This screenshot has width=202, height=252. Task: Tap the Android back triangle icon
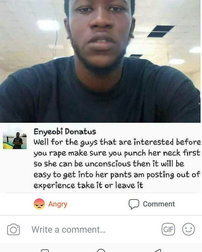157,250
